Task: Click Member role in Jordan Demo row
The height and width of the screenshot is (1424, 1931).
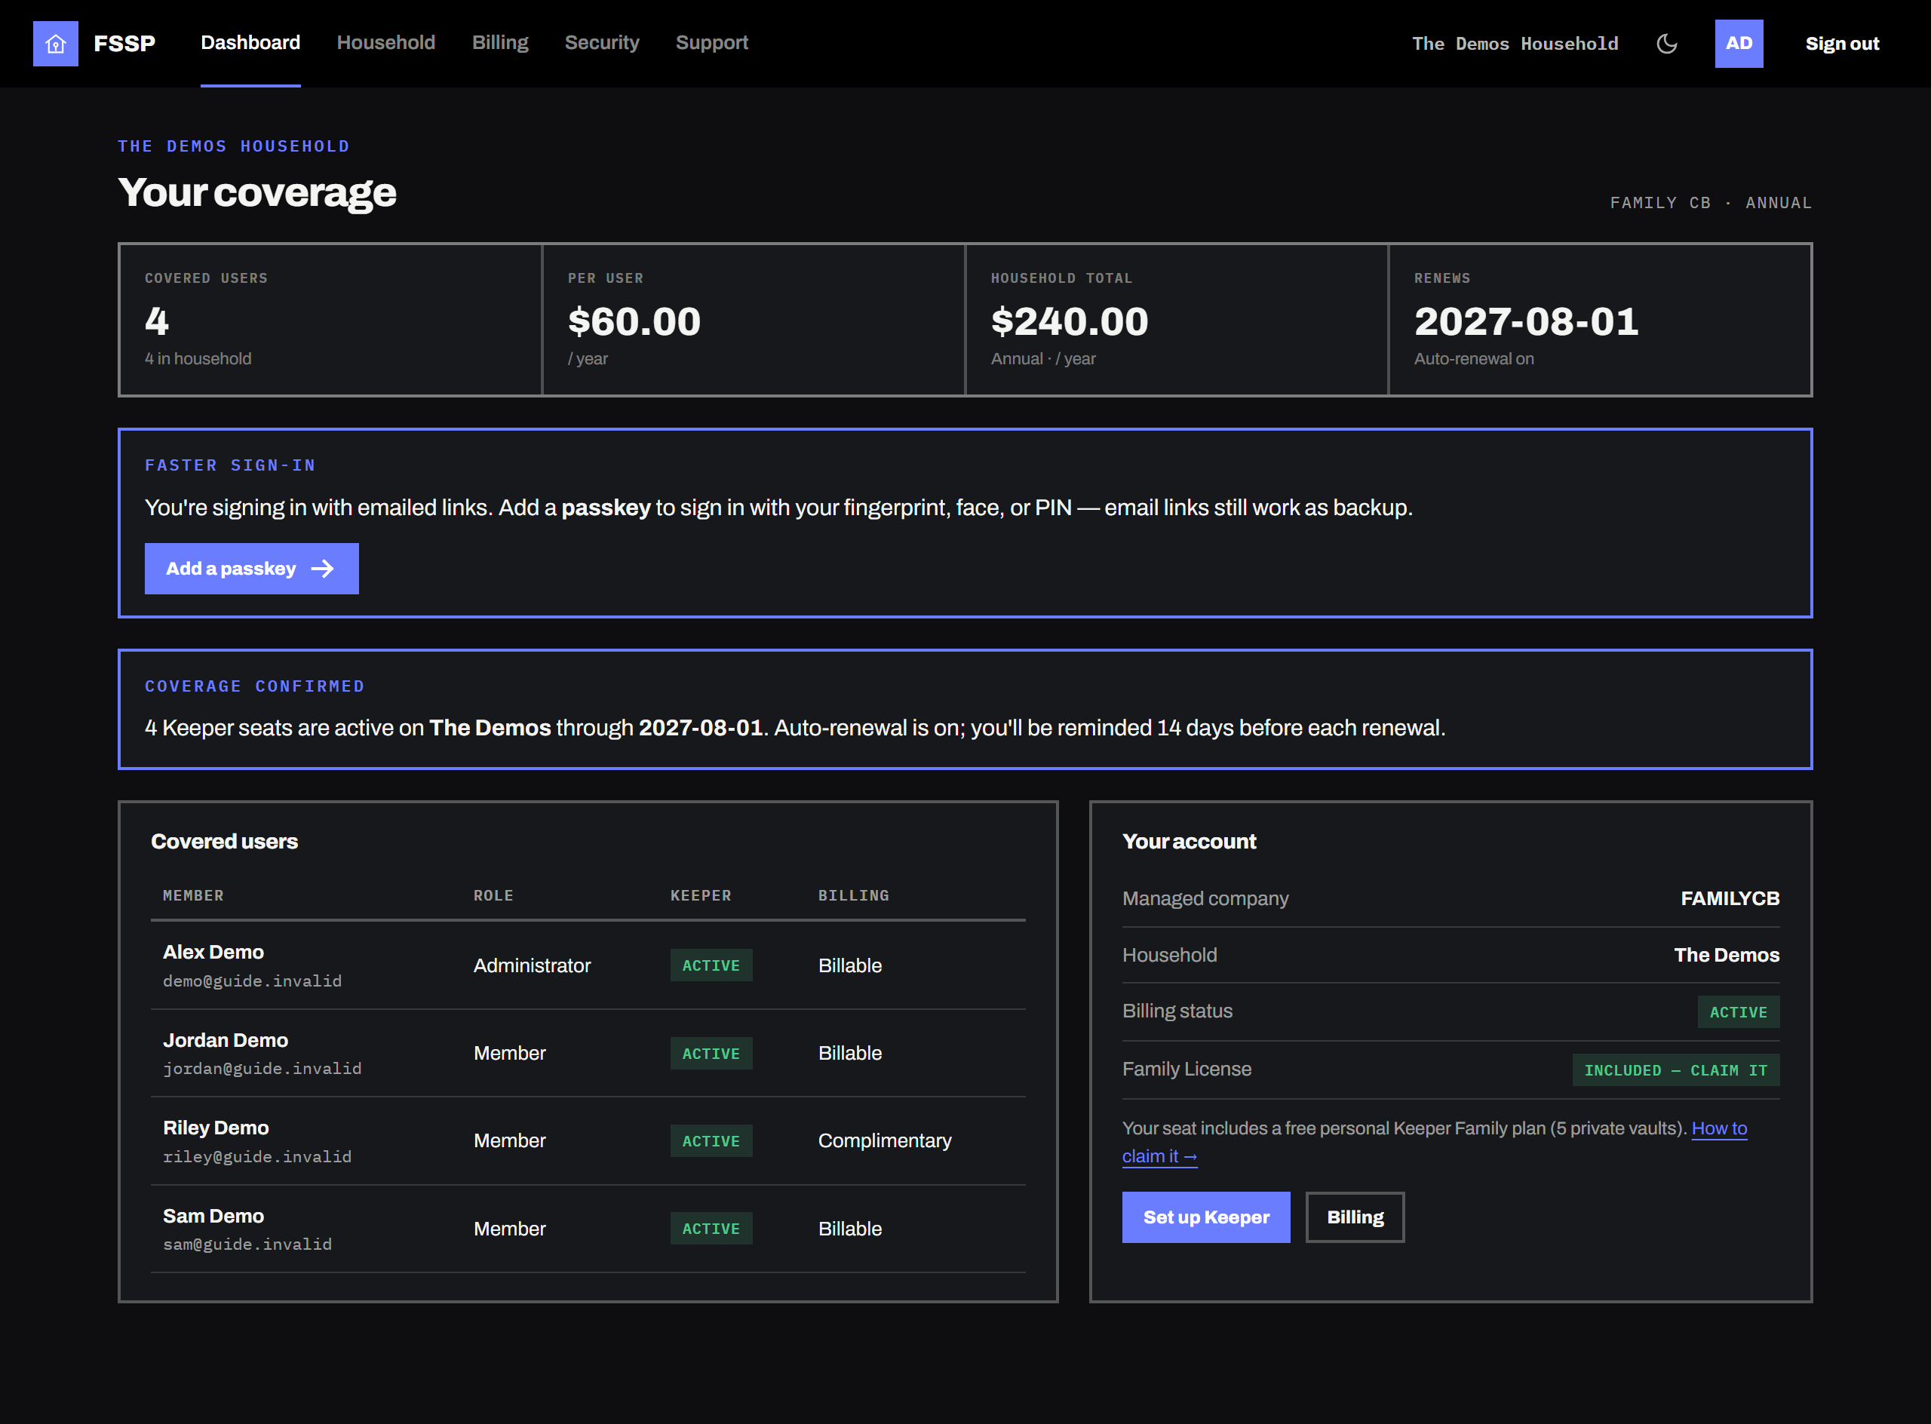Action: 509,1052
